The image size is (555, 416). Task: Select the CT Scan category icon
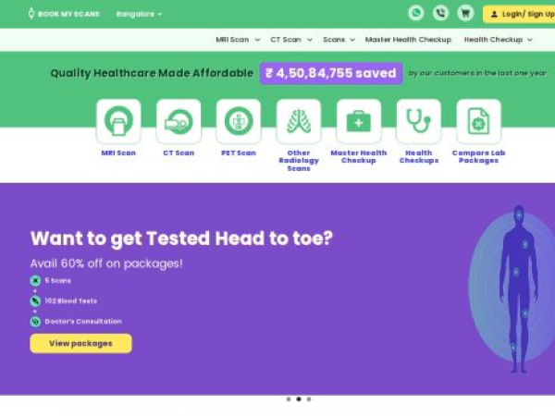(179, 122)
